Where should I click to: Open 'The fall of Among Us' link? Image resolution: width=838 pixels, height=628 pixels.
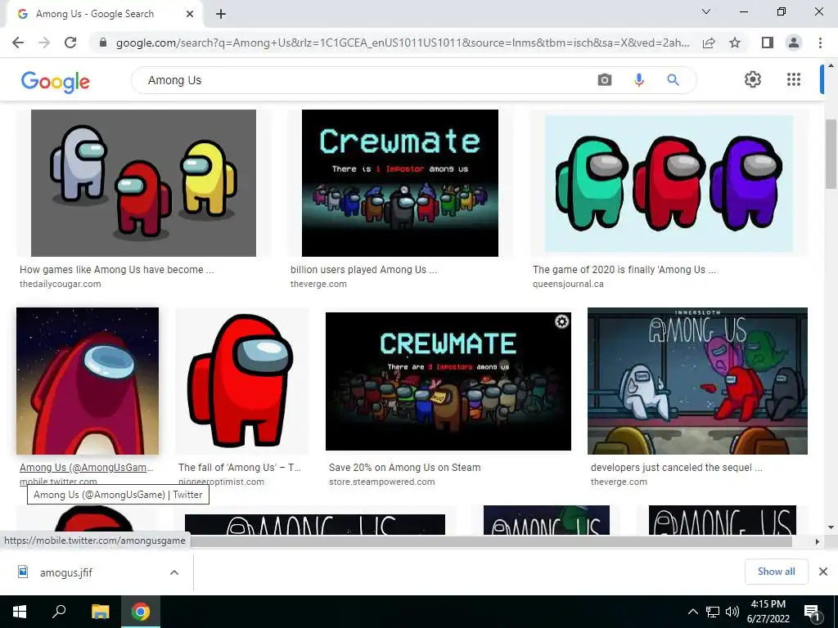[x=240, y=467]
